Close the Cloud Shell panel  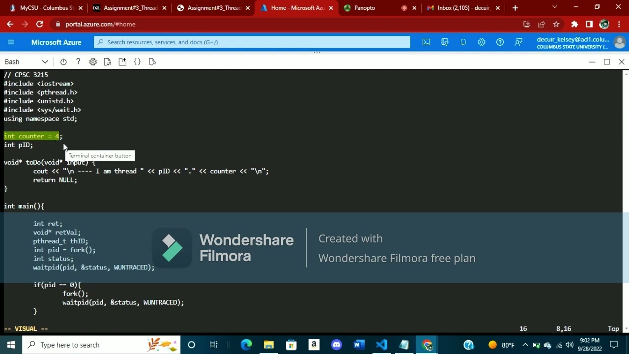[x=622, y=62]
